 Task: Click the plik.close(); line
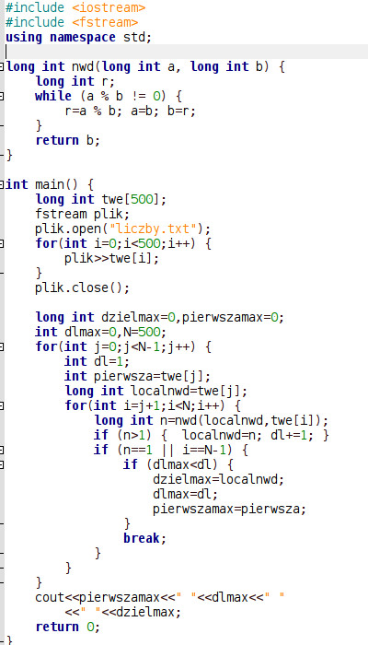point(83,287)
